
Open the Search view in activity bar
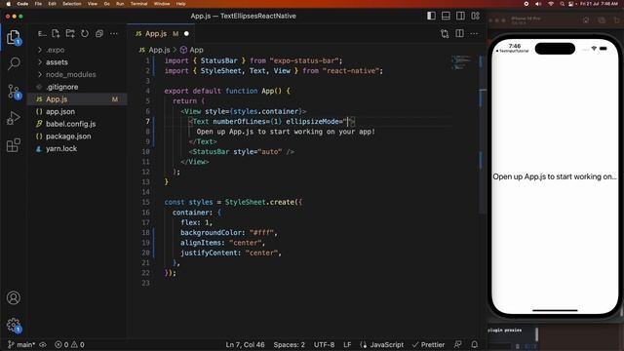(x=14, y=62)
